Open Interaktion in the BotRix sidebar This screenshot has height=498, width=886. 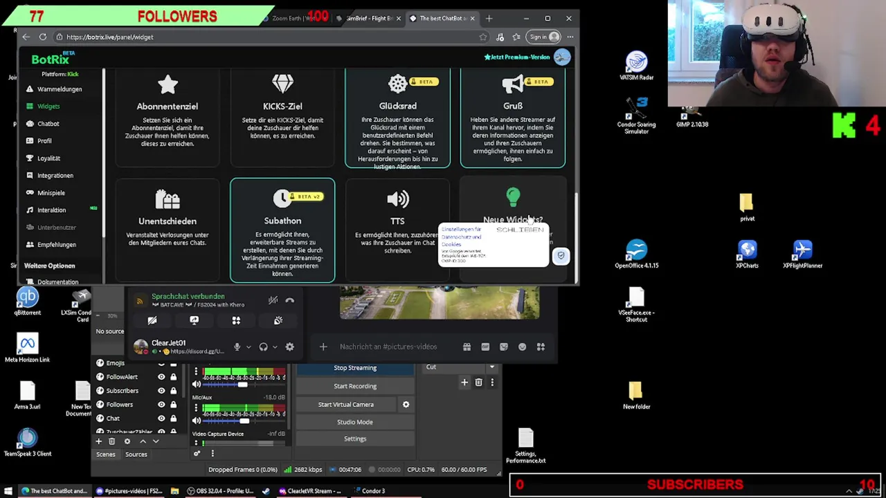click(x=51, y=210)
